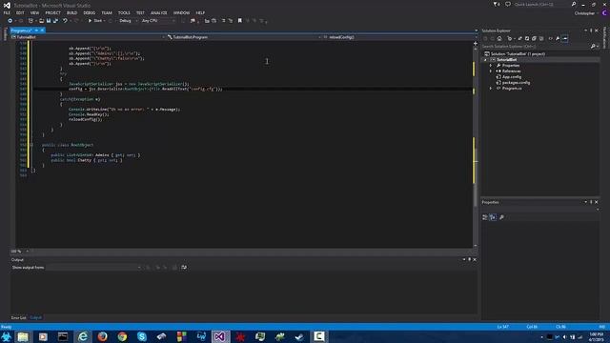The image size is (610, 343).
Task: Click the search icon in Solution Explorer
Action: tap(593, 47)
